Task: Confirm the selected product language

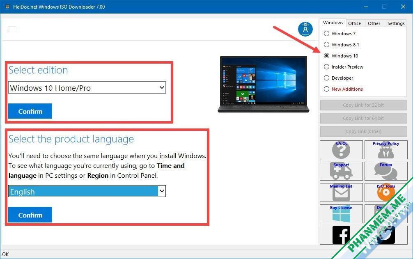Action: tap(30, 215)
